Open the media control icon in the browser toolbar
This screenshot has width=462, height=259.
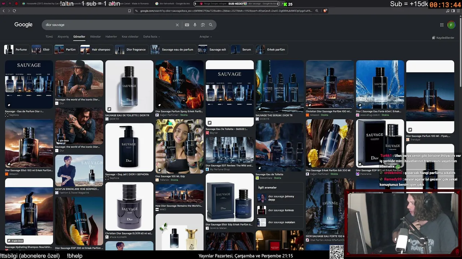pyautogui.click(x=448, y=11)
